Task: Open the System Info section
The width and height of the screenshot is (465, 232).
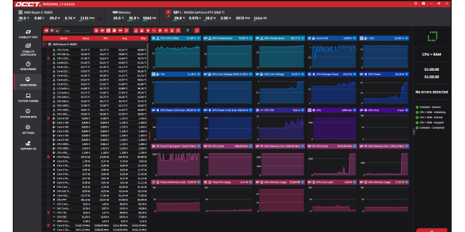Action: [28, 114]
